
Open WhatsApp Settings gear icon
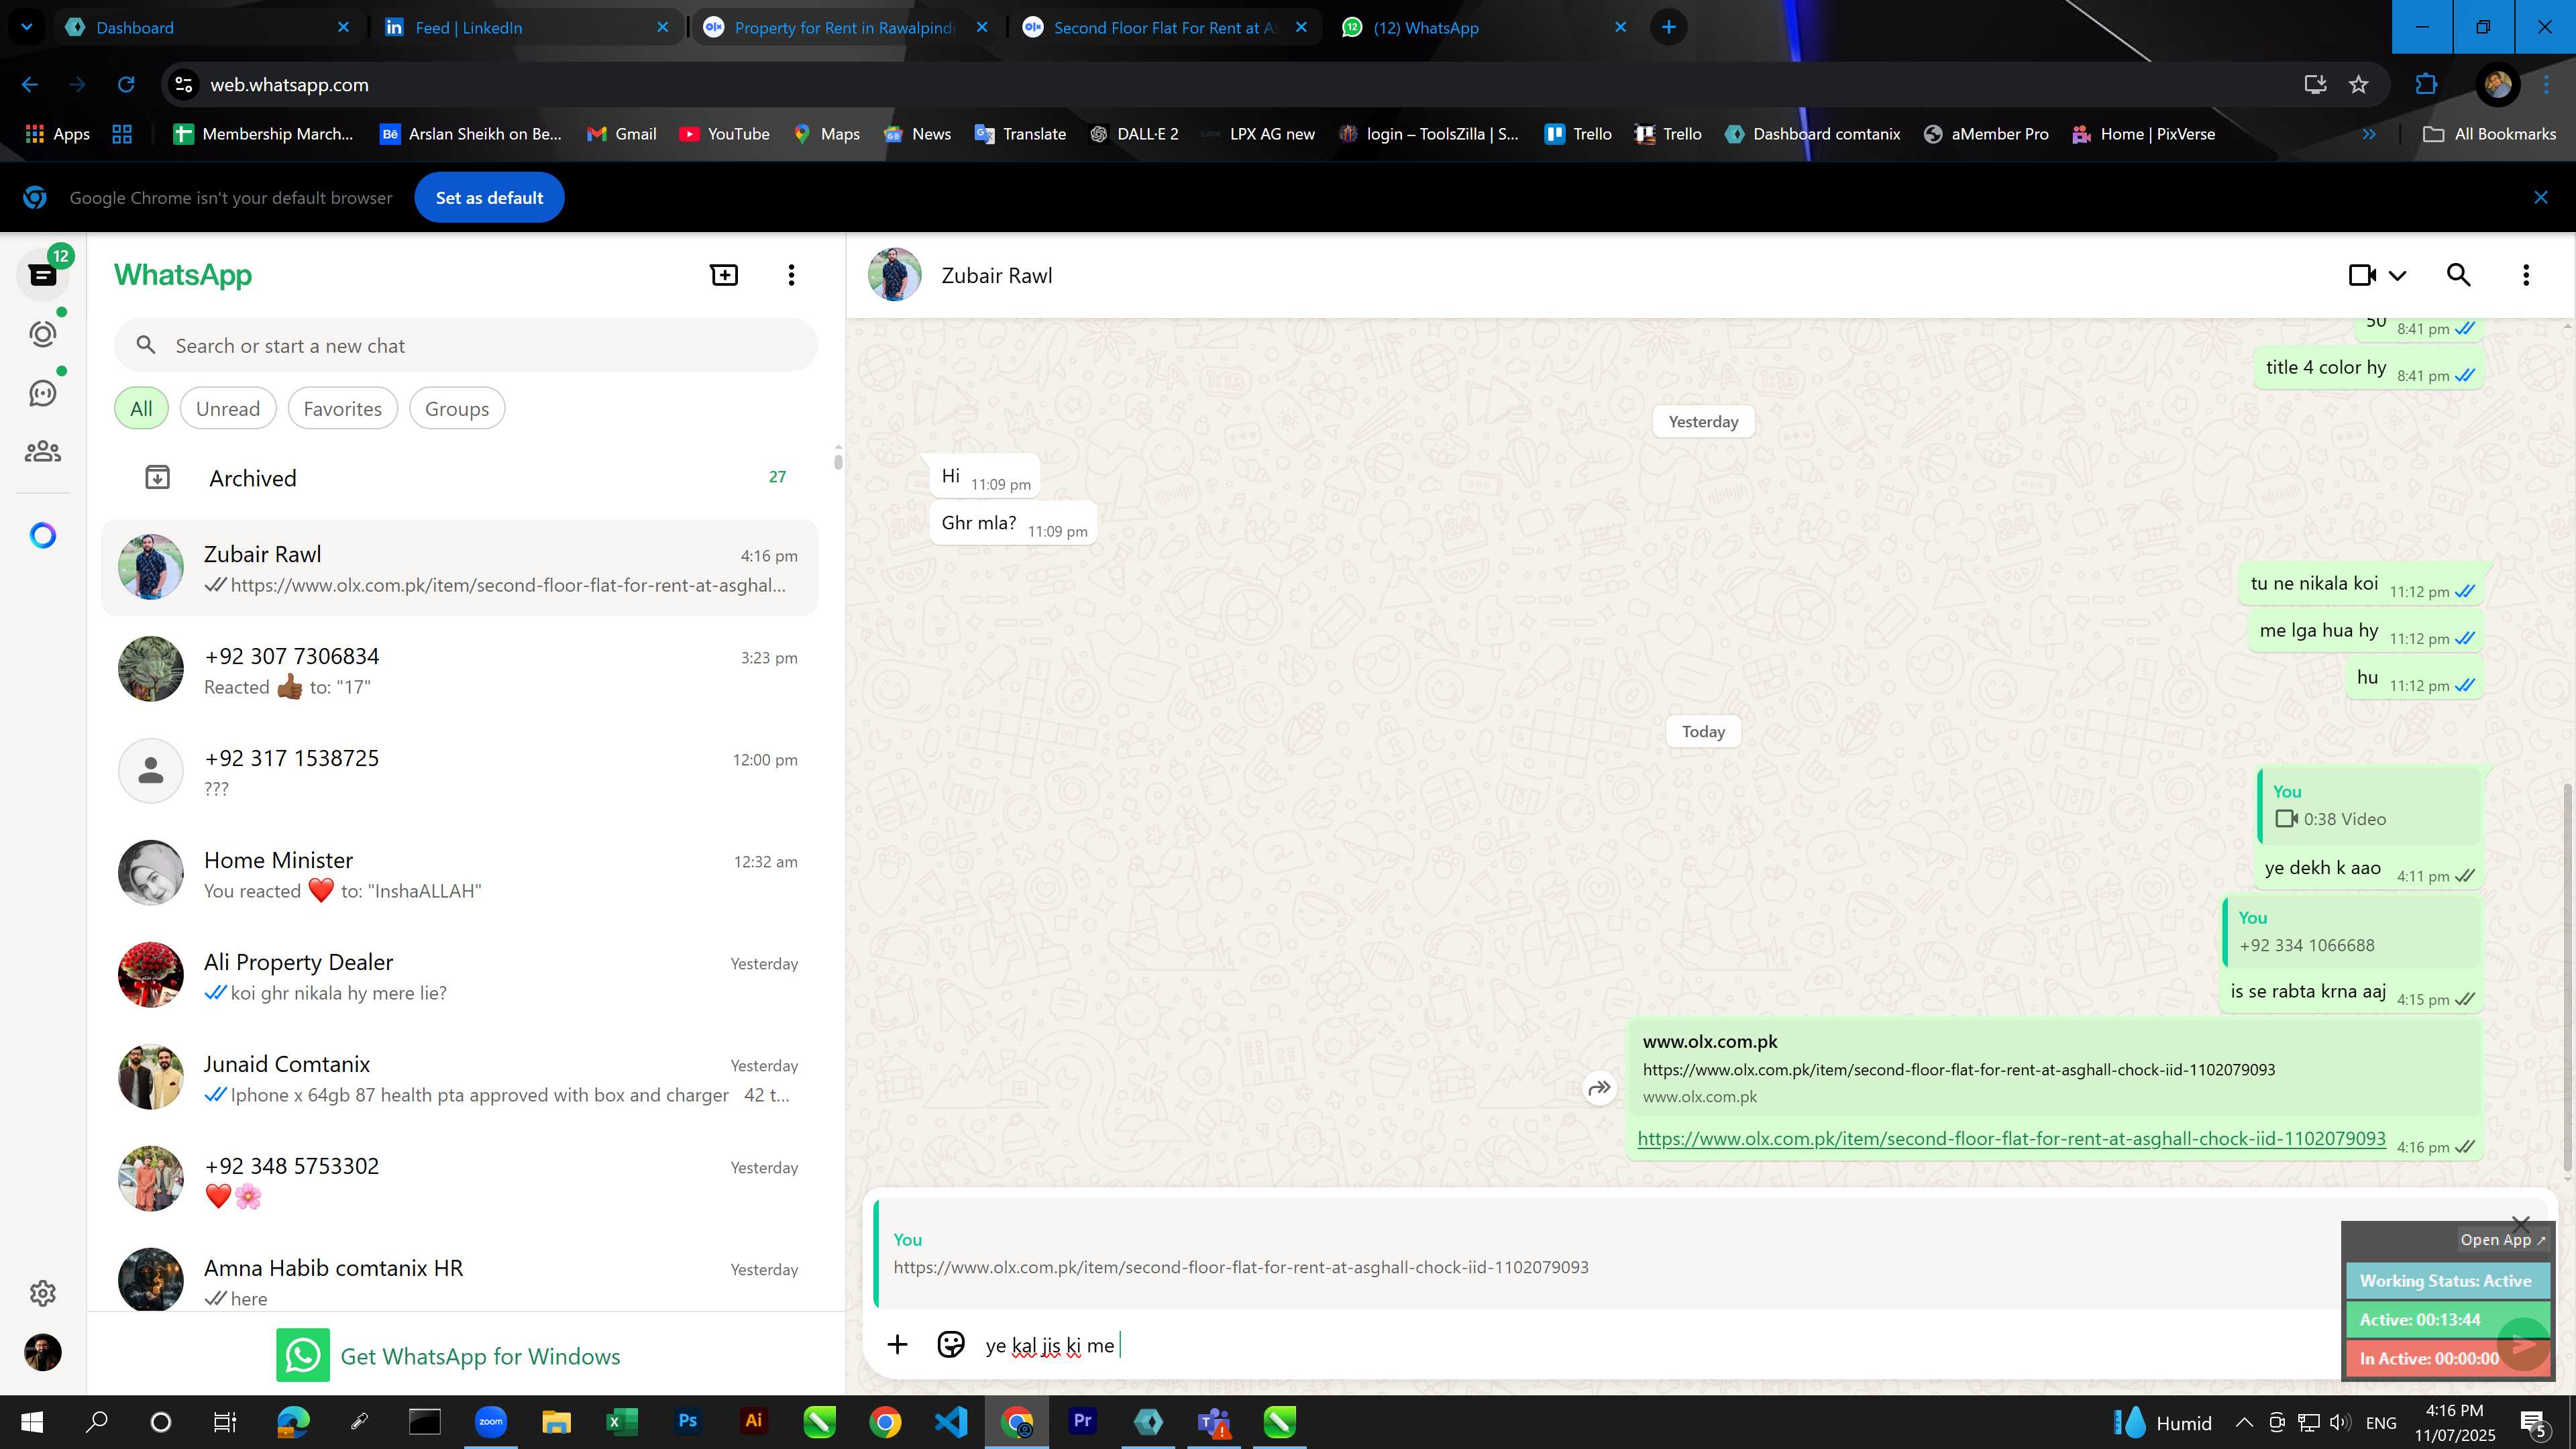(x=42, y=1293)
